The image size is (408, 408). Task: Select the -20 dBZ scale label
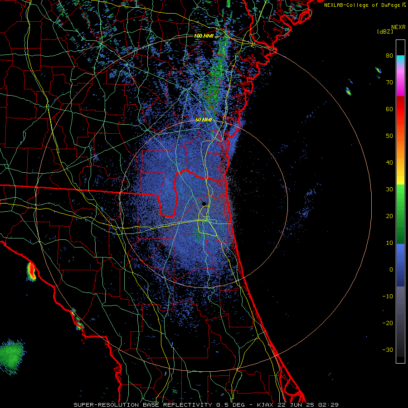pyautogui.click(x=388, y=323)
